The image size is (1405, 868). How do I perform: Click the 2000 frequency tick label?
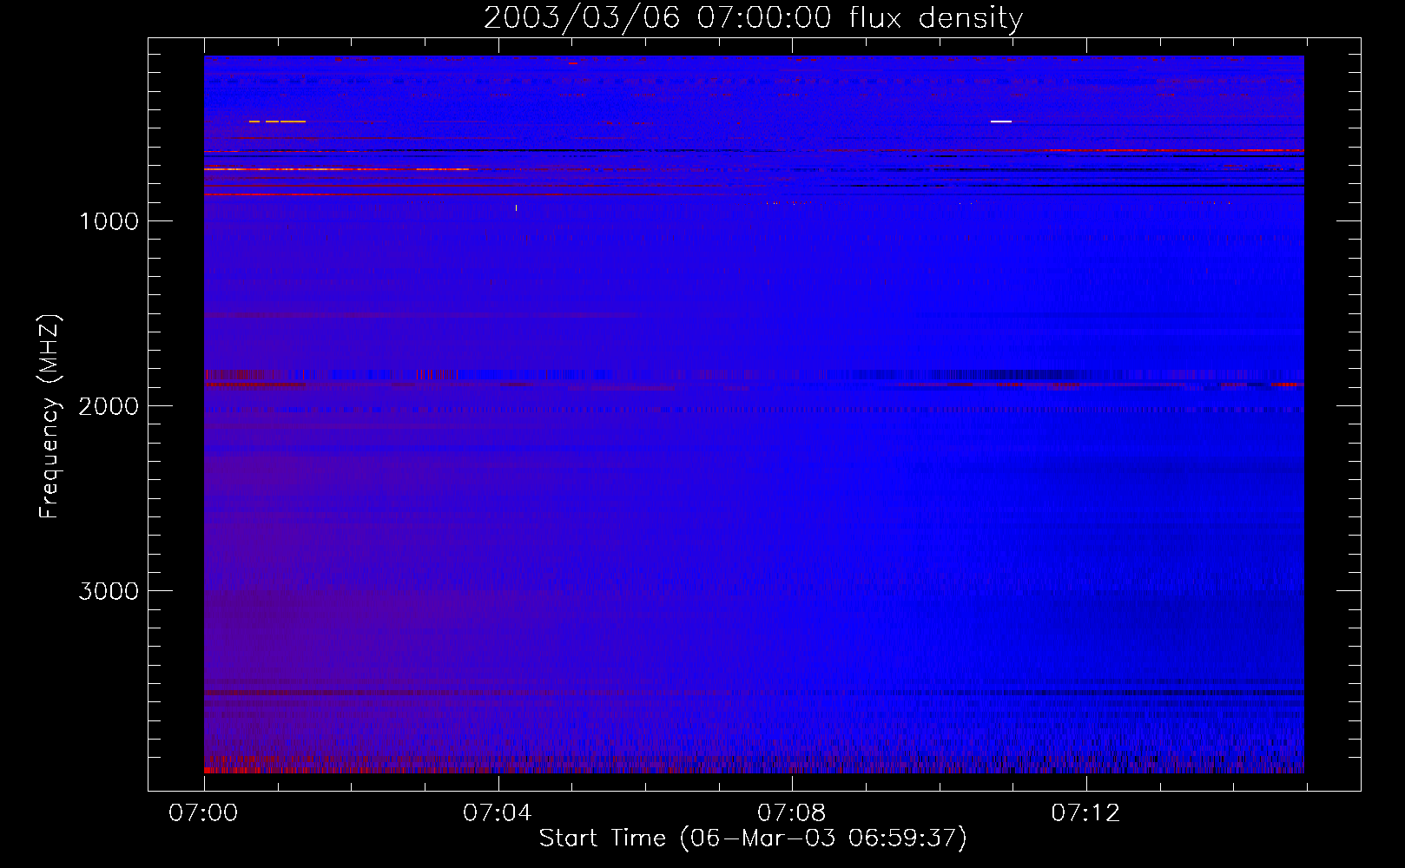109,406
